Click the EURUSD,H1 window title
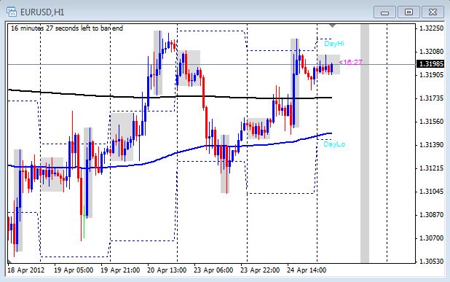 point(42,12)
